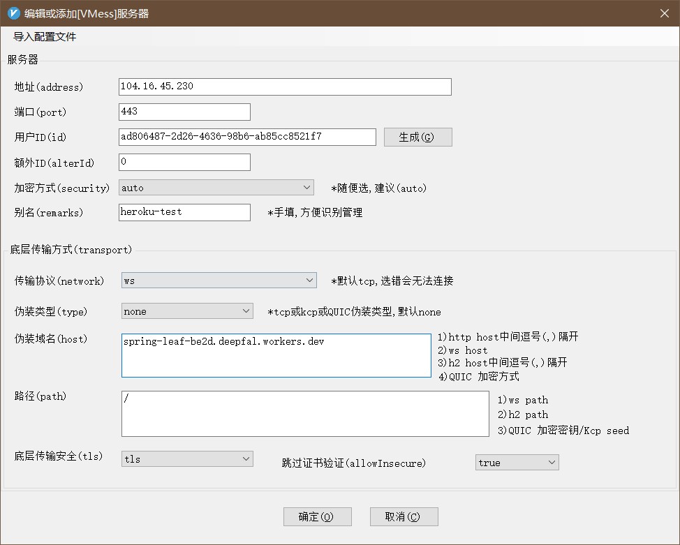Click the 额外ID(alterId) input field
This screenshot has width=680, height=545.
click(184, 162)
